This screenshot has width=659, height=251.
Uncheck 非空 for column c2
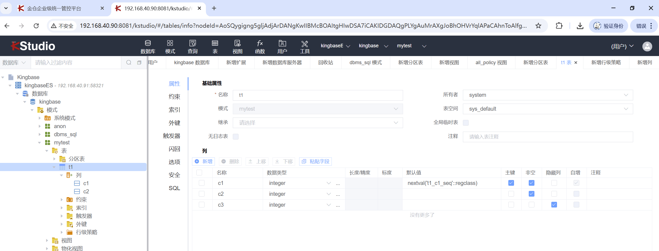[531, 194]
